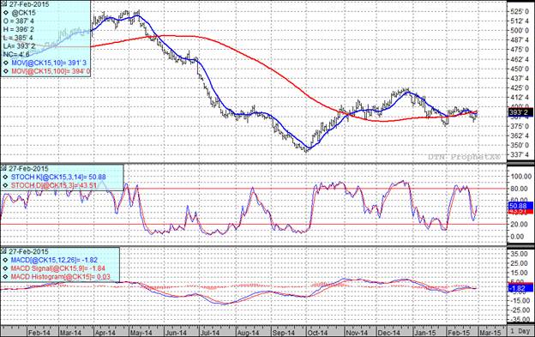The height and width of the screenshot is (337, 535).
Task: Click the Feb-15 time axis label
Action: coord(459,332)
